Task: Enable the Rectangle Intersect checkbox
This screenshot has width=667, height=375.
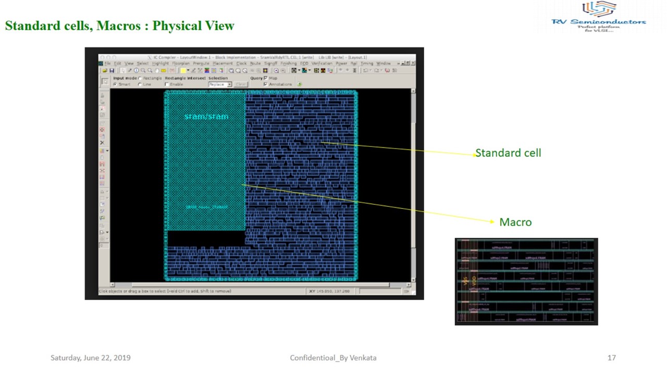Action: 167,84
